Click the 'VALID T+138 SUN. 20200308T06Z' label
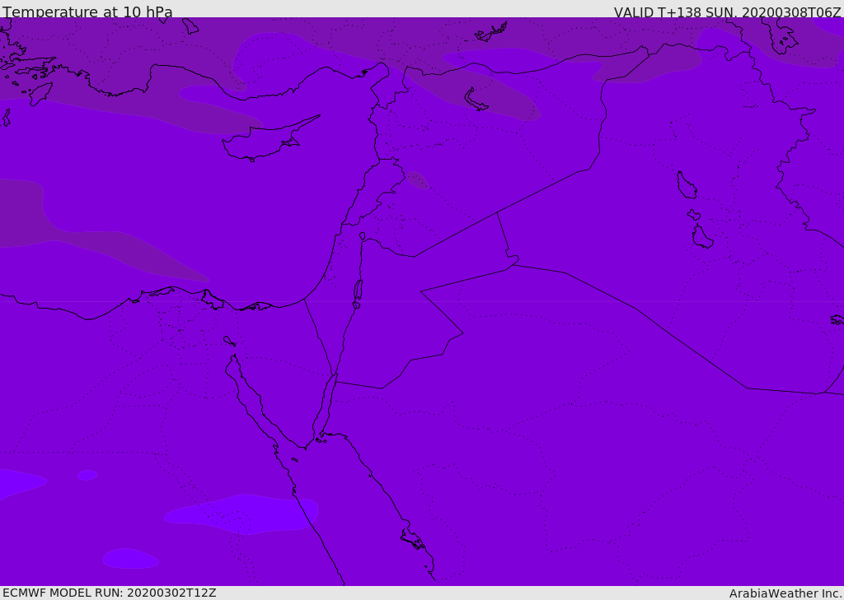The height and width of the screenshot is (600, 844). point(727,12)
